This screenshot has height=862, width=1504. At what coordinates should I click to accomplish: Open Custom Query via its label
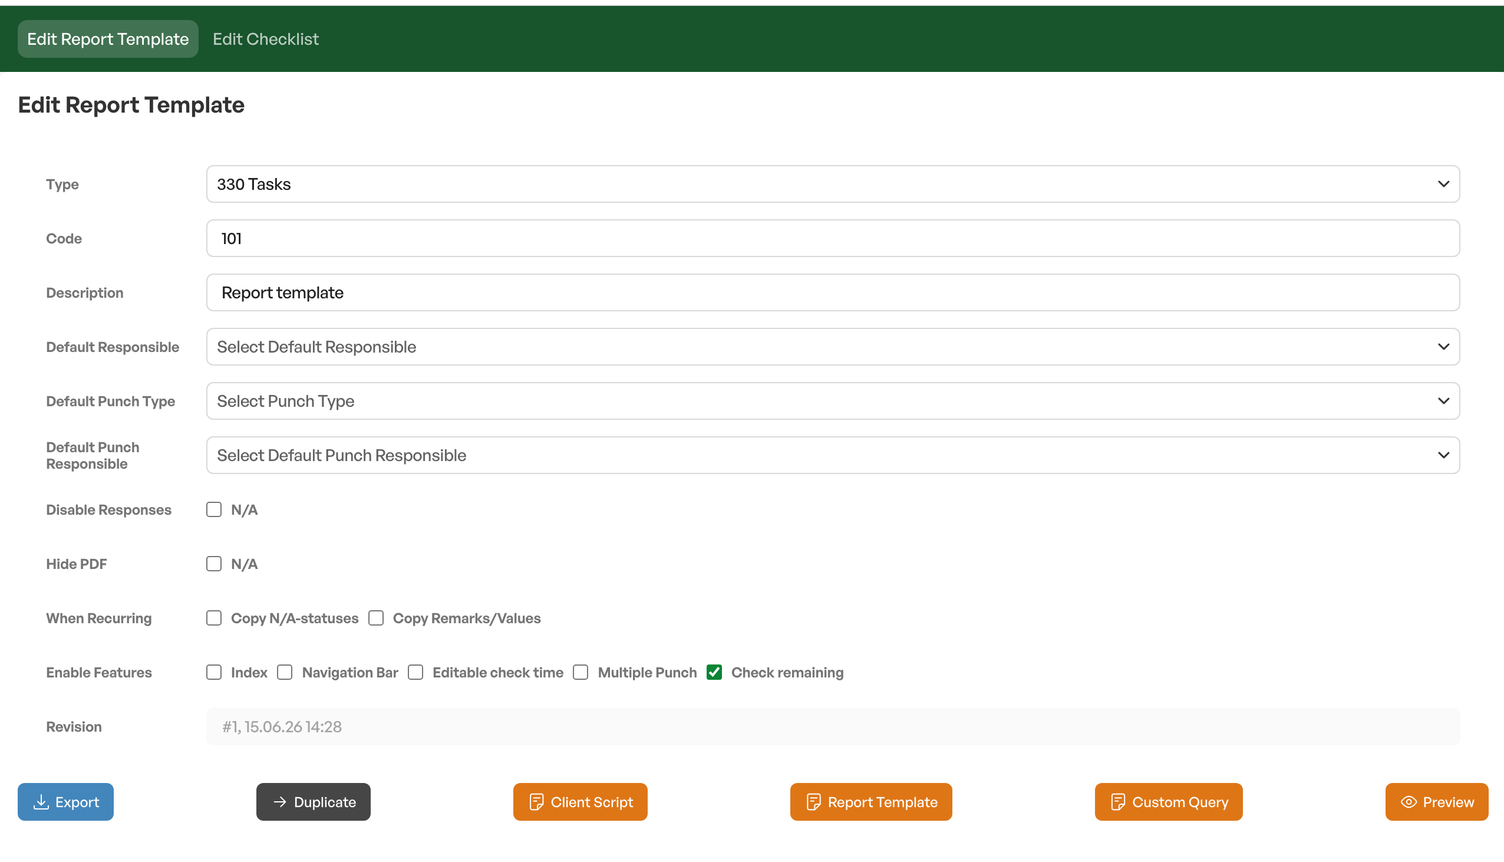click(x=1180, y=802)
